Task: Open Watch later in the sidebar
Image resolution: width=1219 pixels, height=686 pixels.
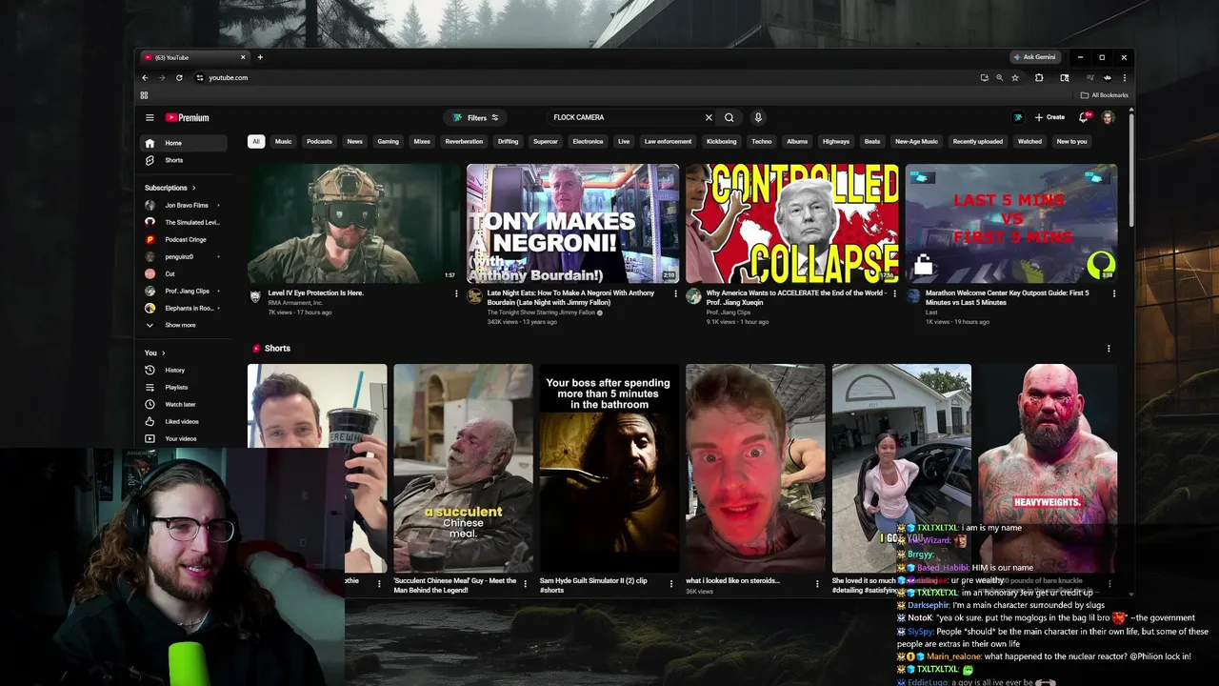Action: click(185, 404)
